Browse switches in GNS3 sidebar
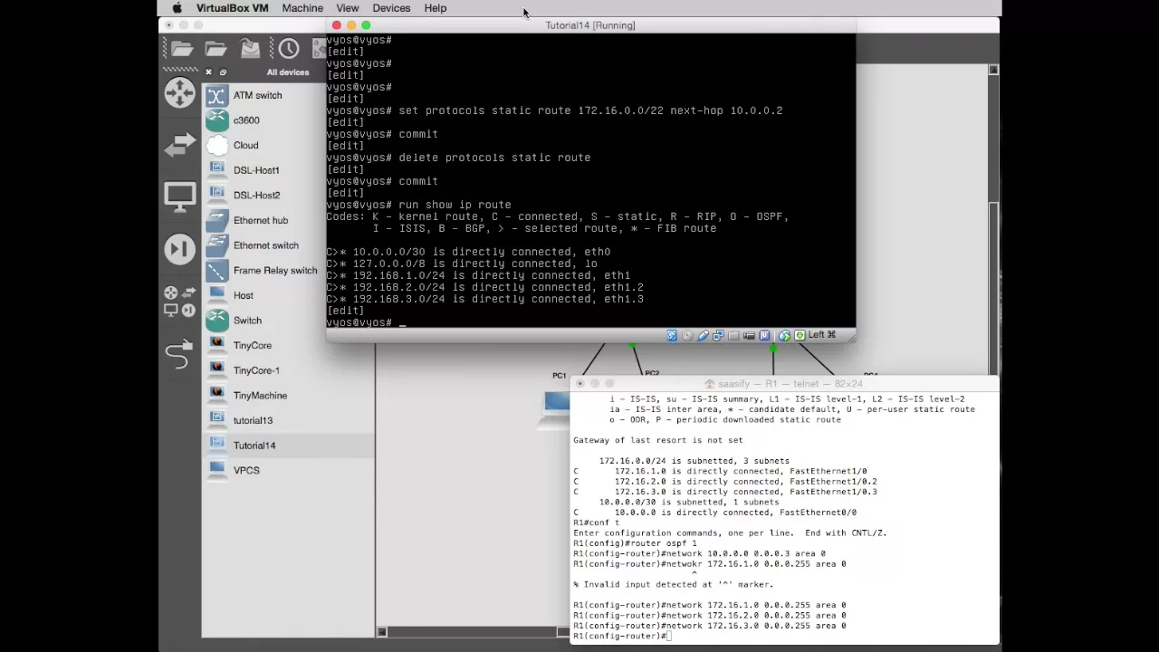1159x652 pixels. pyautogui.click(x=179, y=143)
